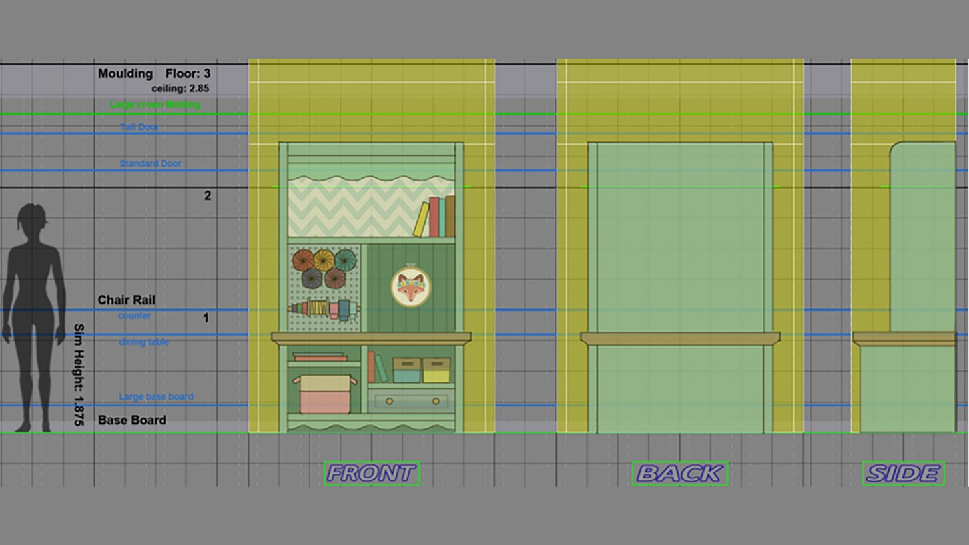
Task: Click the dining table guide label
Action: coord(144,342)
